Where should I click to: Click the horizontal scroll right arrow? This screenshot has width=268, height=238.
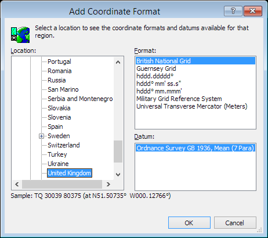[108, 185]
